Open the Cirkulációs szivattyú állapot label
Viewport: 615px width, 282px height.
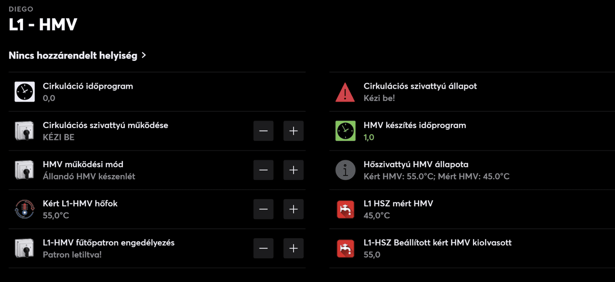tap(420, 86)
